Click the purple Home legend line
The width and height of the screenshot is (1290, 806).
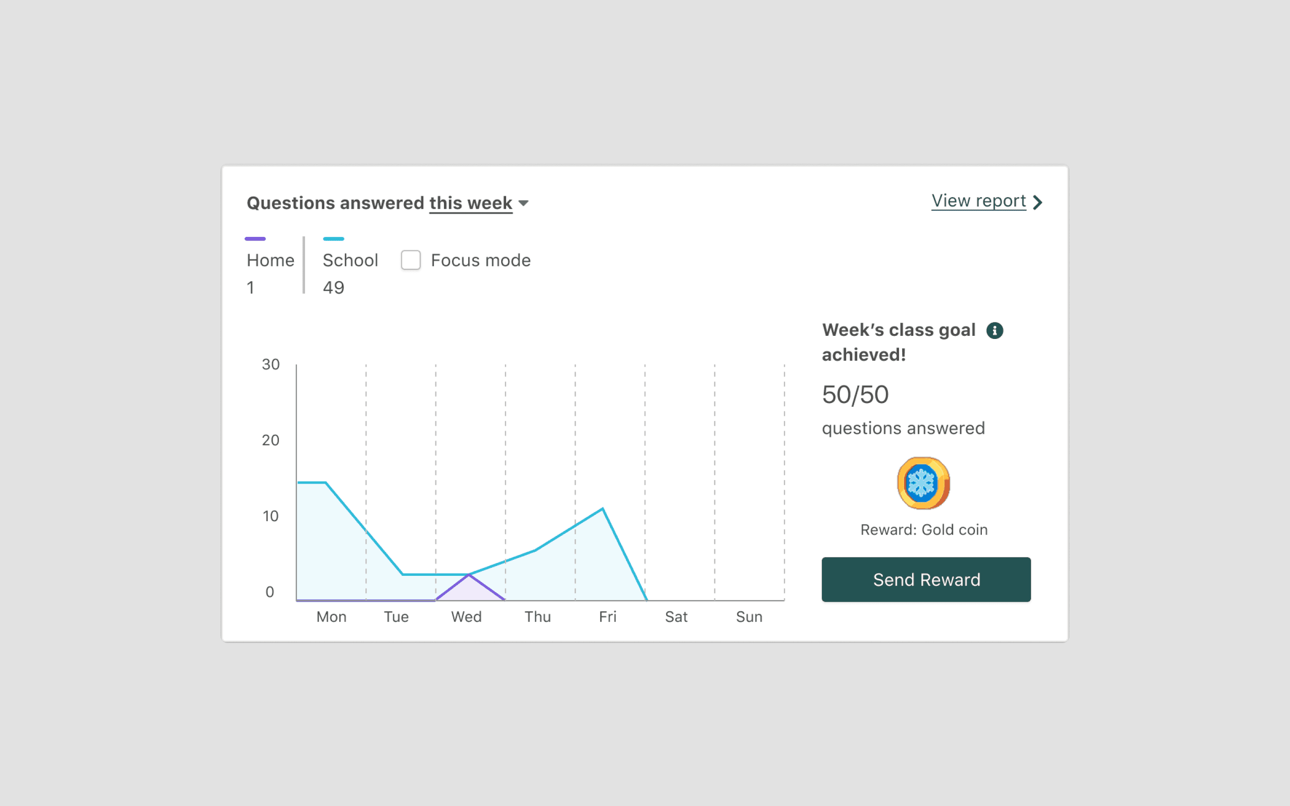point(255,239)
